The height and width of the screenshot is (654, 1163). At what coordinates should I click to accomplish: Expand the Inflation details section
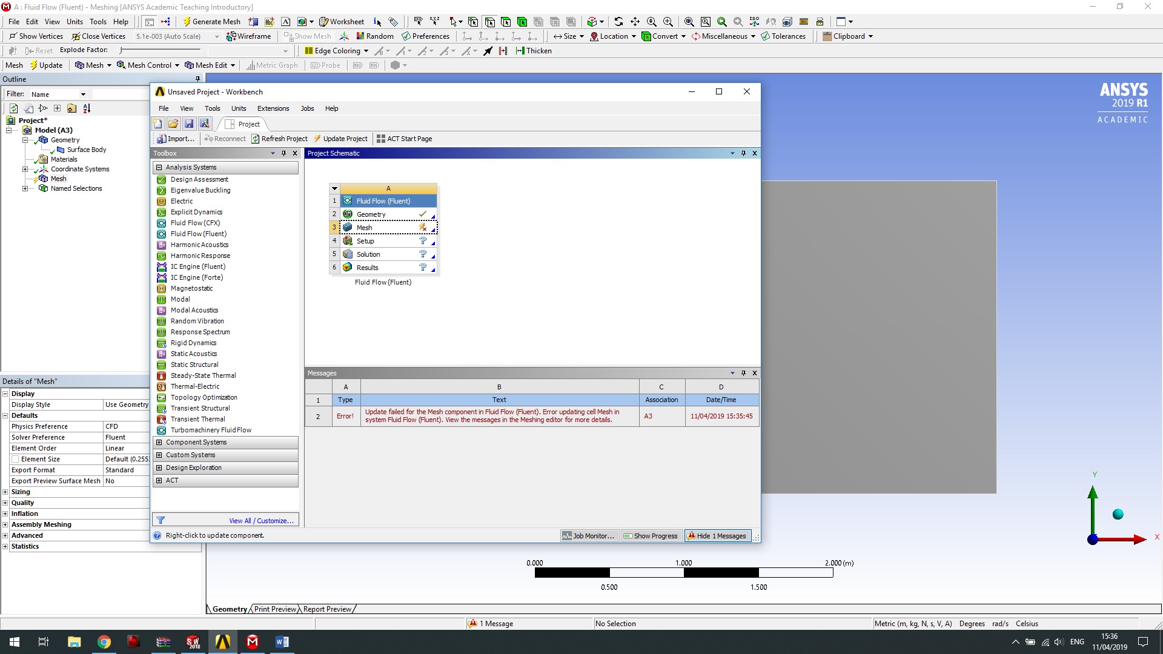pyautogui.click(x=5, y=514)
